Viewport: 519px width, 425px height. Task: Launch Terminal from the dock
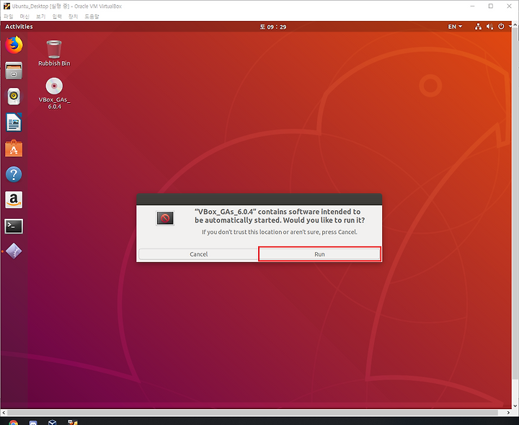point(14,226)
